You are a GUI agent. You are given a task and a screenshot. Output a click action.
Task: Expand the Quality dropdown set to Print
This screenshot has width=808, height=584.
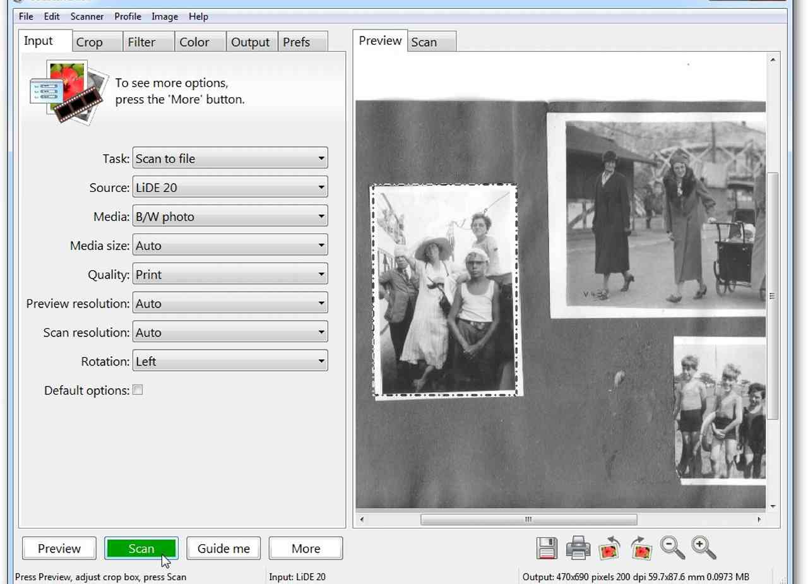(x=230, y=275)
